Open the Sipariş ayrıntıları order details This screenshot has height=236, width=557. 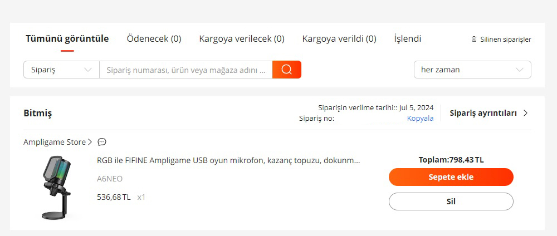[x=483, y=113]
